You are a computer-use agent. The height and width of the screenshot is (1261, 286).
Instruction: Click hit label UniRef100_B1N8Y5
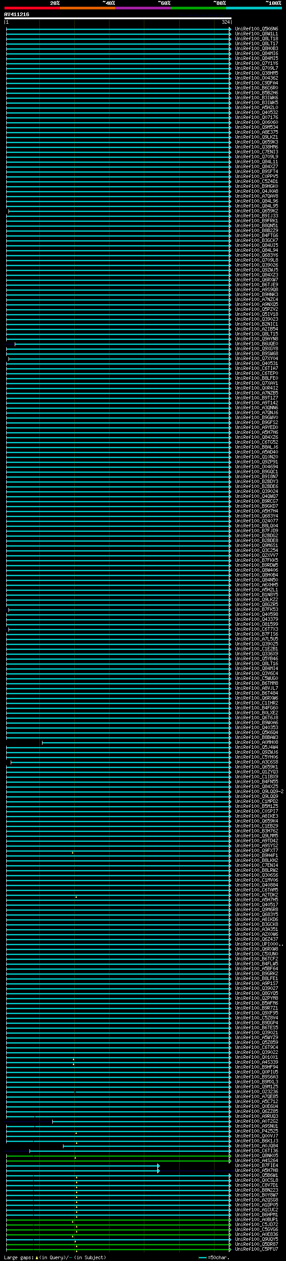pyautogui.click(x=256, y=594)
